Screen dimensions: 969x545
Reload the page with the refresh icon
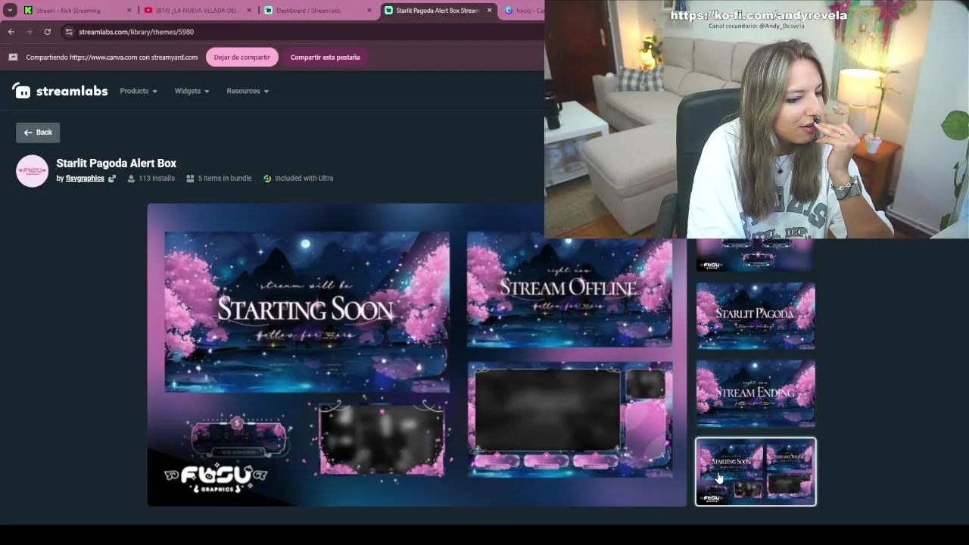tap(47, 32)
